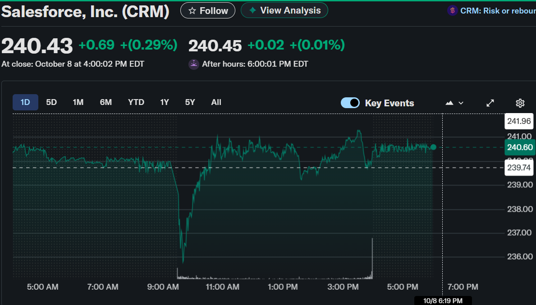Viewport: 536px width, 305px height.
Task: Click the after hours indicator icon
Action: pos(194,64)
